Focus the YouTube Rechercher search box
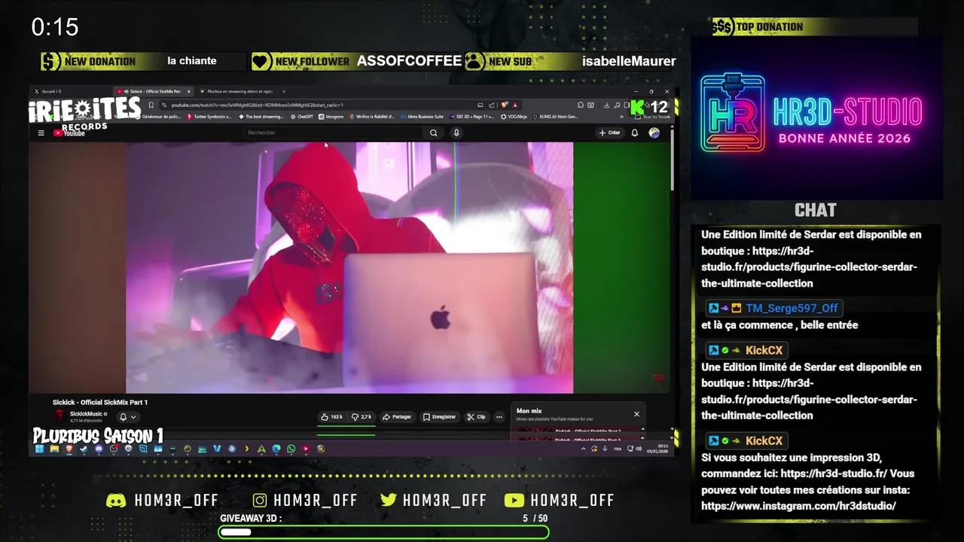The image size is (964, 542). coord(334,132)
